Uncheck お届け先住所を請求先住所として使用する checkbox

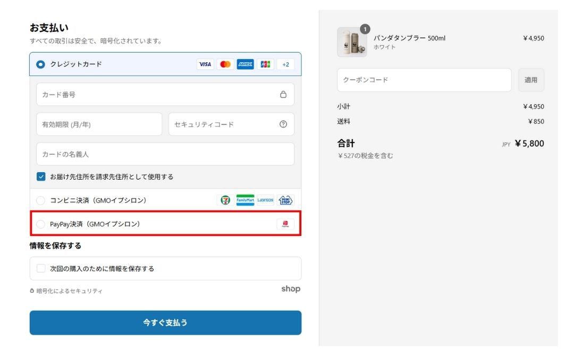pyautogui.click(x=41, y=177)
